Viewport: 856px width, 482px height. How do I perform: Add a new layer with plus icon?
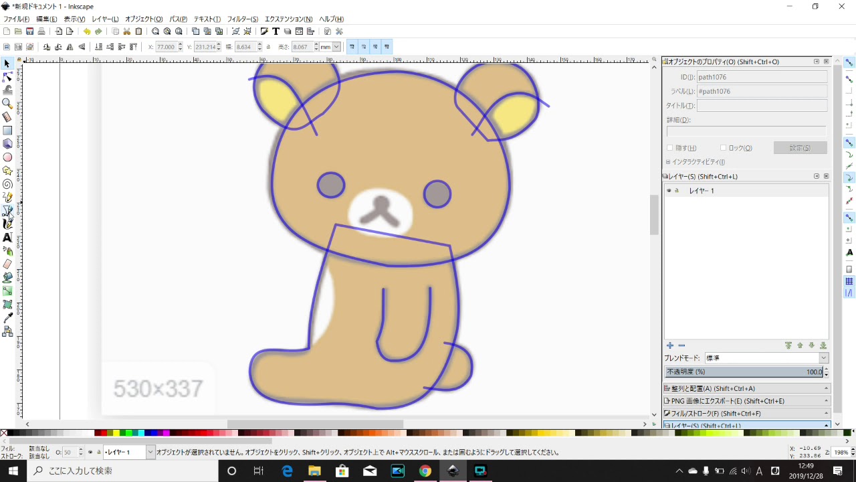click(670, 345)
